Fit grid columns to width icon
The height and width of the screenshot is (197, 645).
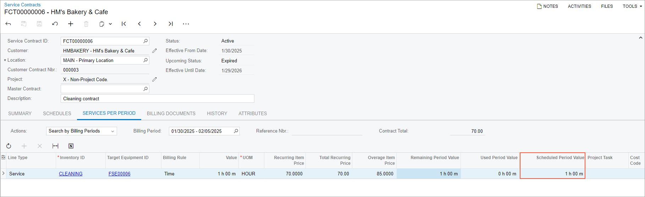pyautogui.click(x=55, y=146)
